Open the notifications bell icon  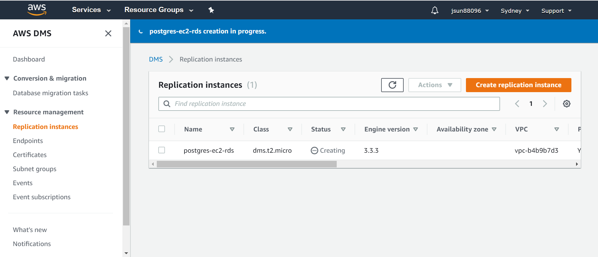(x=435, y=11)
